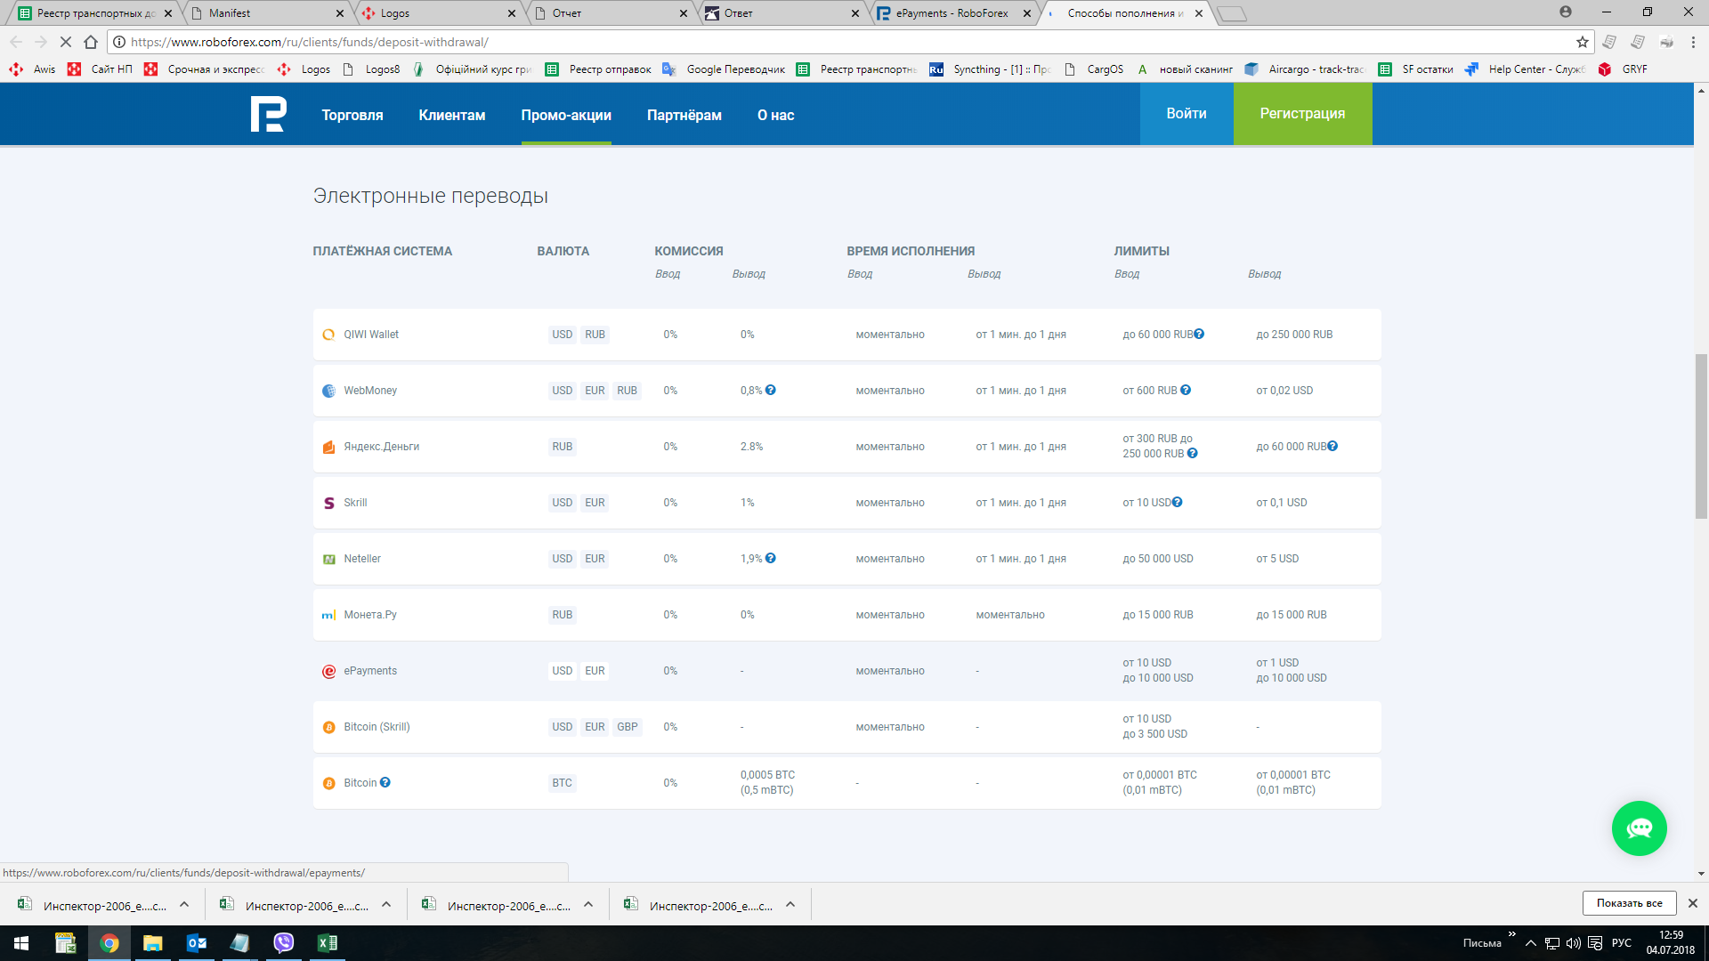Screen dimensions: 1709x961
Task: Open the ePayments payment system link
Action: coord(370,671)
